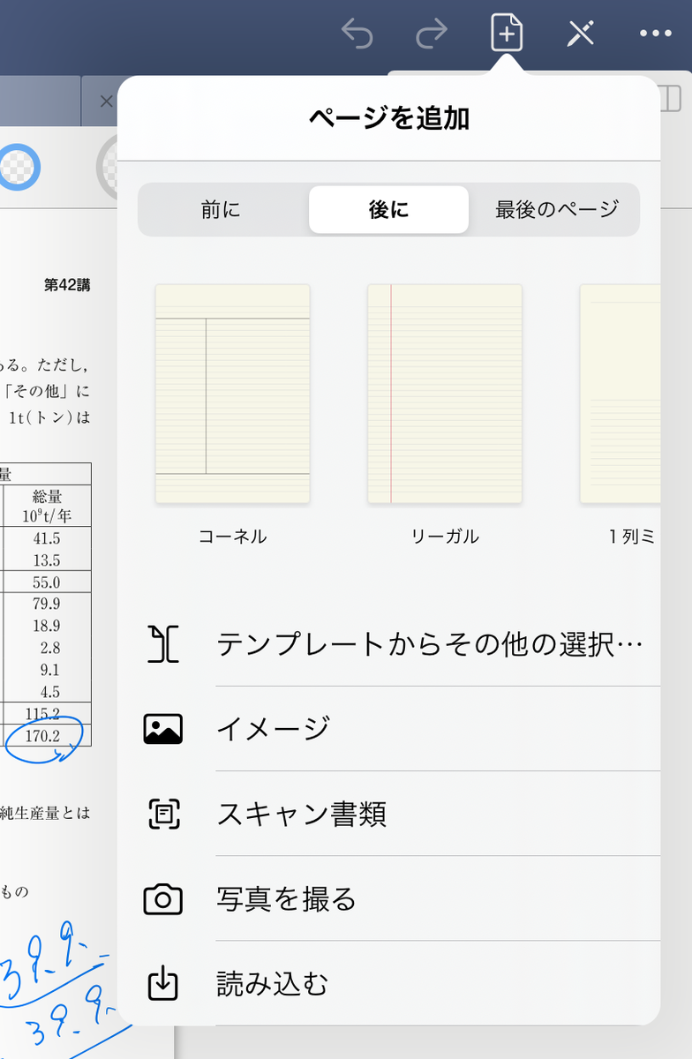This screenshot has height=1059, width=692.
Task: Choose the 1列ミ template thumbnail
Action: 620,394
